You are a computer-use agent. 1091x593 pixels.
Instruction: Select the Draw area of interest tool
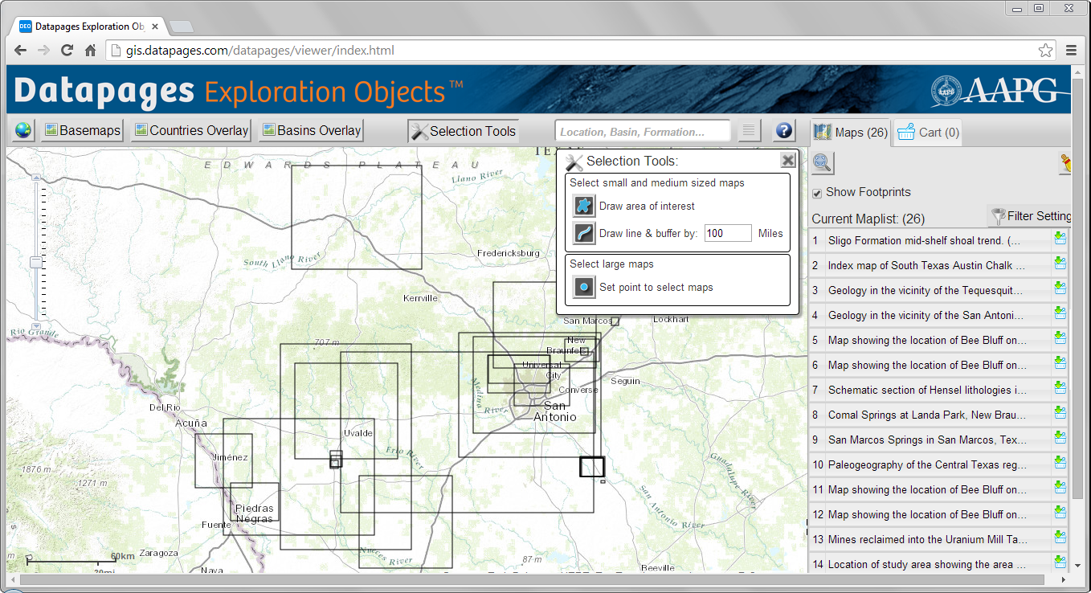point(583,206)
